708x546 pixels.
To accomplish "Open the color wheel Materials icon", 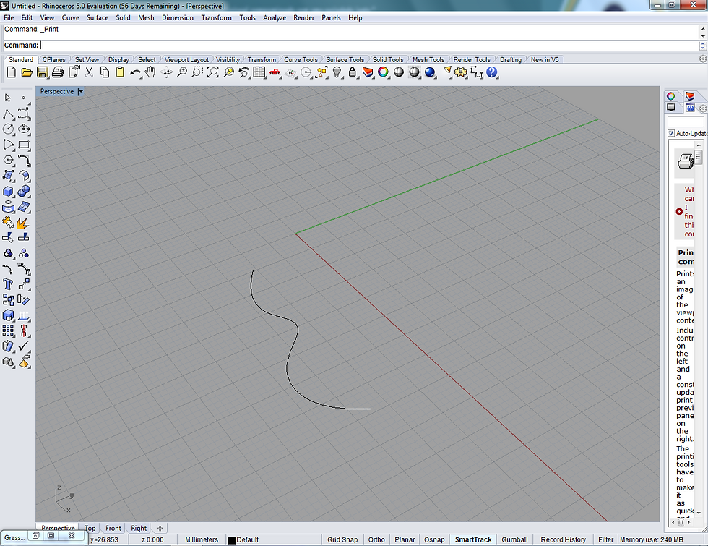I will click(x=383, y=72).
